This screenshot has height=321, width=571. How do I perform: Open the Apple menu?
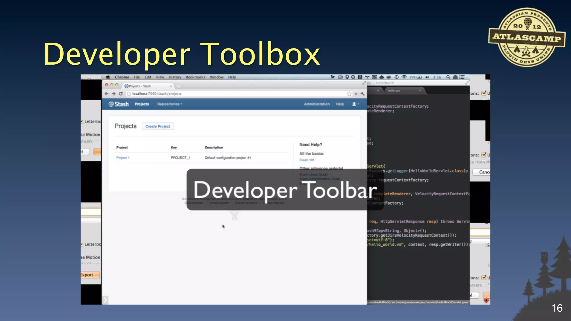108,77
